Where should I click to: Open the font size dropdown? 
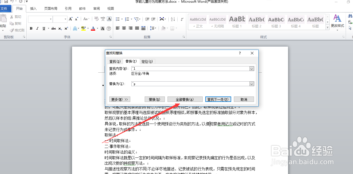click(x=65, y=19)
